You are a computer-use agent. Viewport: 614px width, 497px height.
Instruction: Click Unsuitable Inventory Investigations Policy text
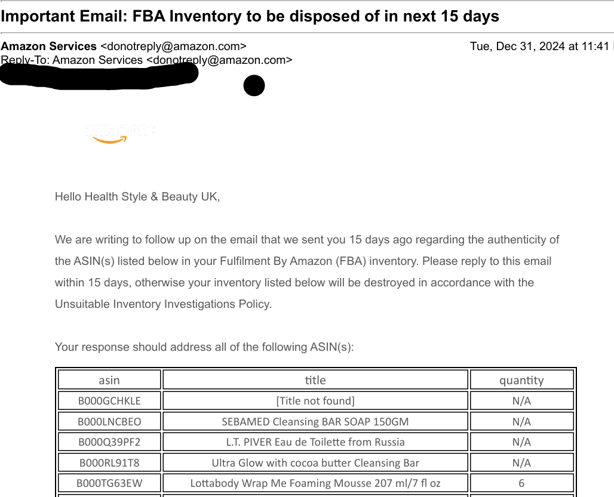[x=163, y=304]
